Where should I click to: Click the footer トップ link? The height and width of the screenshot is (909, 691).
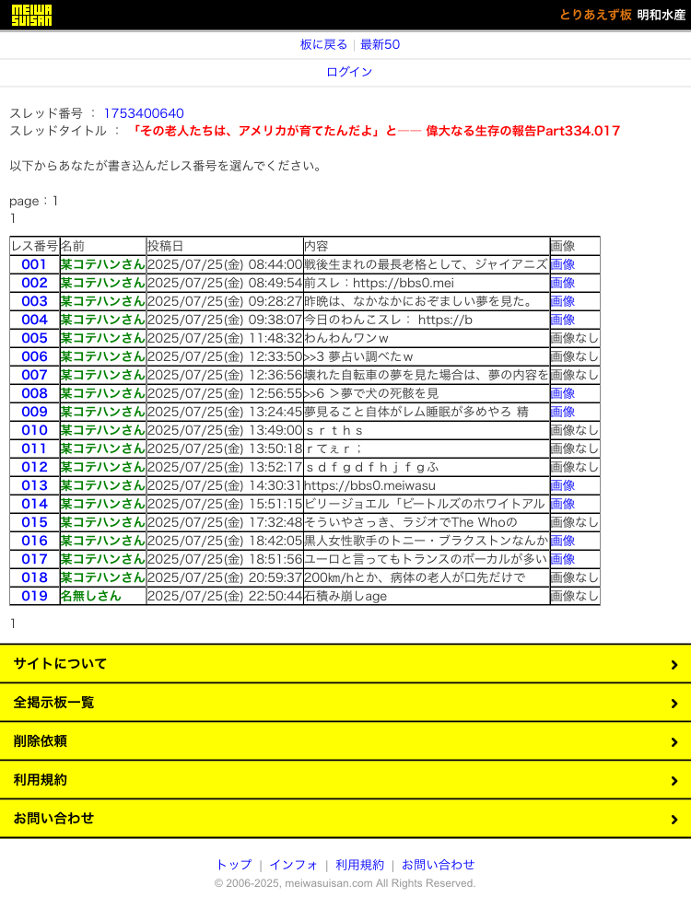234,865
